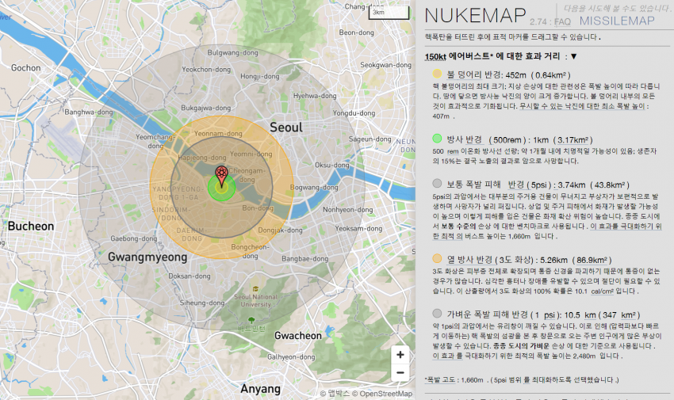Click the thermal radius value 5.26km
This screenshot has width=674, height=400.
(x=553, y=260)
